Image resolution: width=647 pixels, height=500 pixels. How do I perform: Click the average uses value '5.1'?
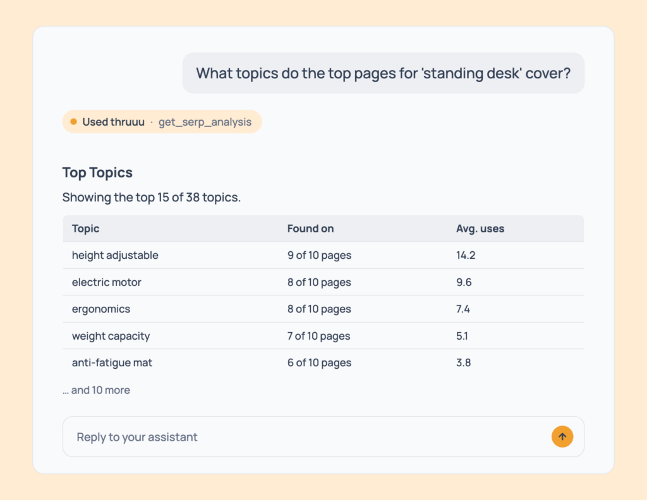click(x=462, y=336)
